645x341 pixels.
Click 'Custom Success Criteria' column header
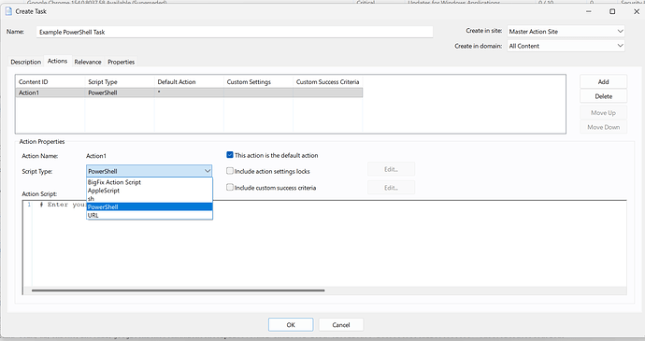coord(328,82)
